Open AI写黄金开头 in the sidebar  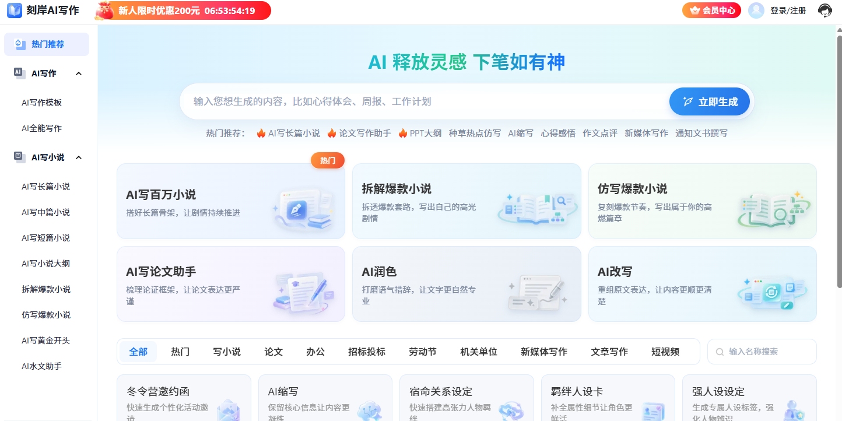(46, 341)
